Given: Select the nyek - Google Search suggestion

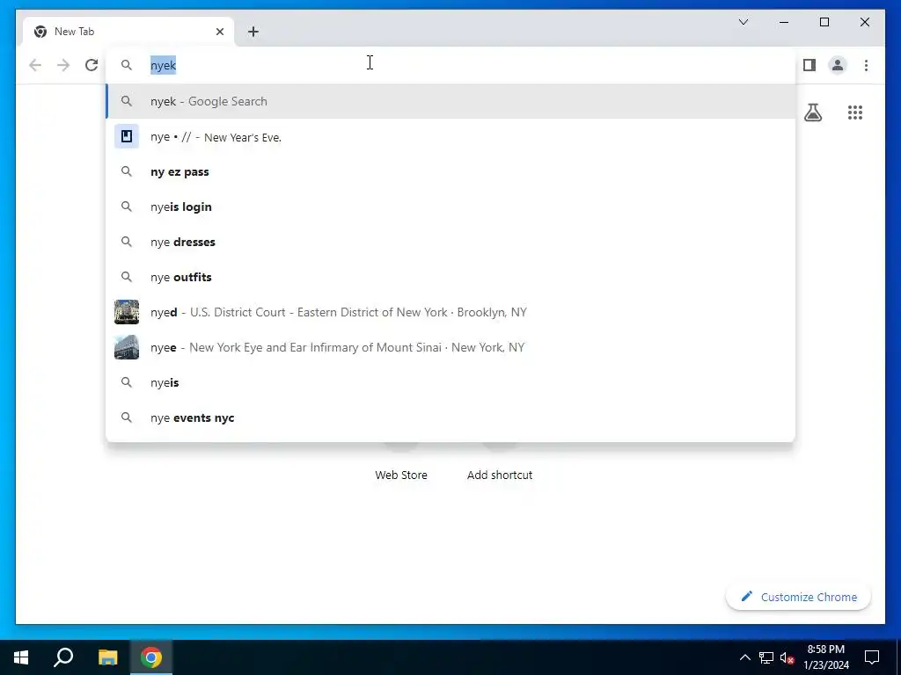Looking at the screenshot, I should pyautogui.click(x=450, y=101).
